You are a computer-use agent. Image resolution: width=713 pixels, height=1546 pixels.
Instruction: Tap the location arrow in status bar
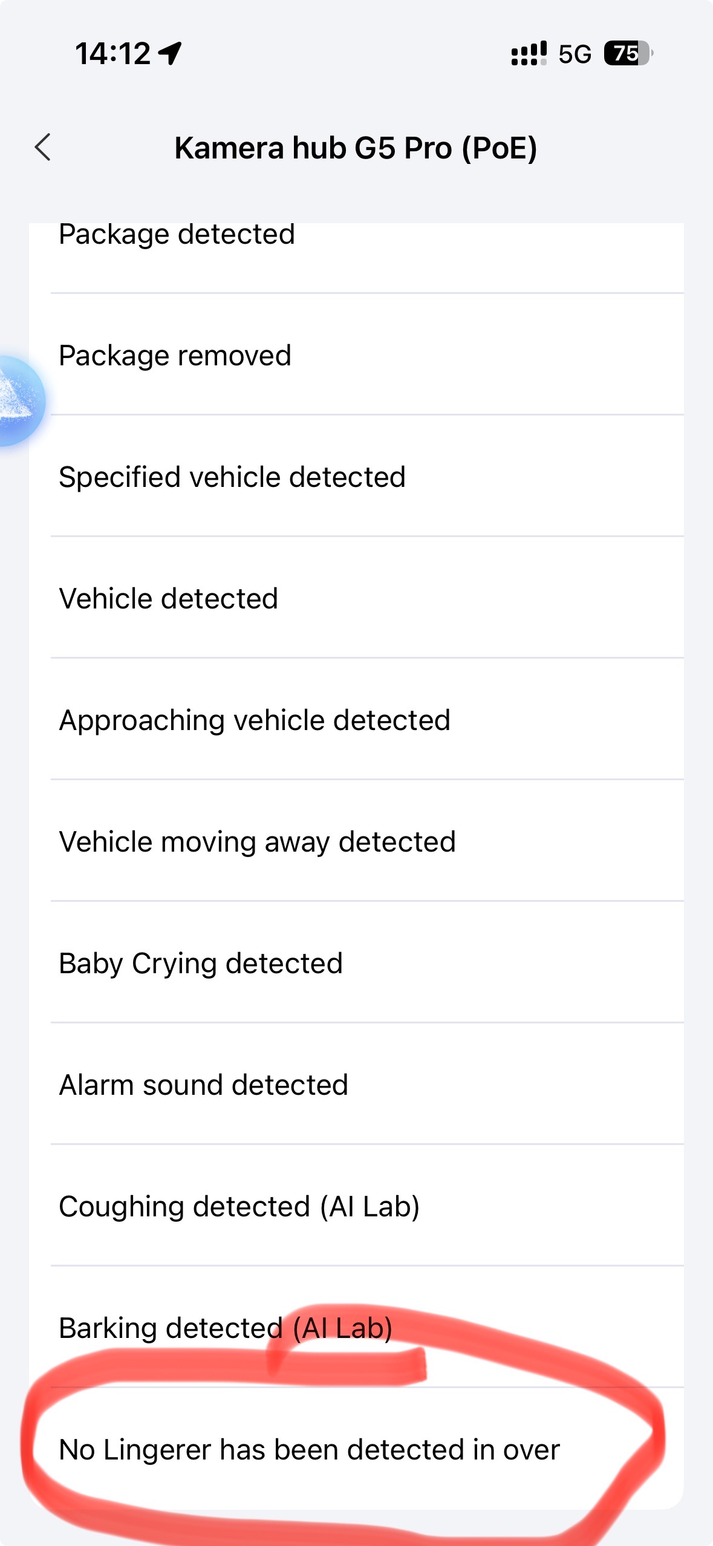point(170,53)
